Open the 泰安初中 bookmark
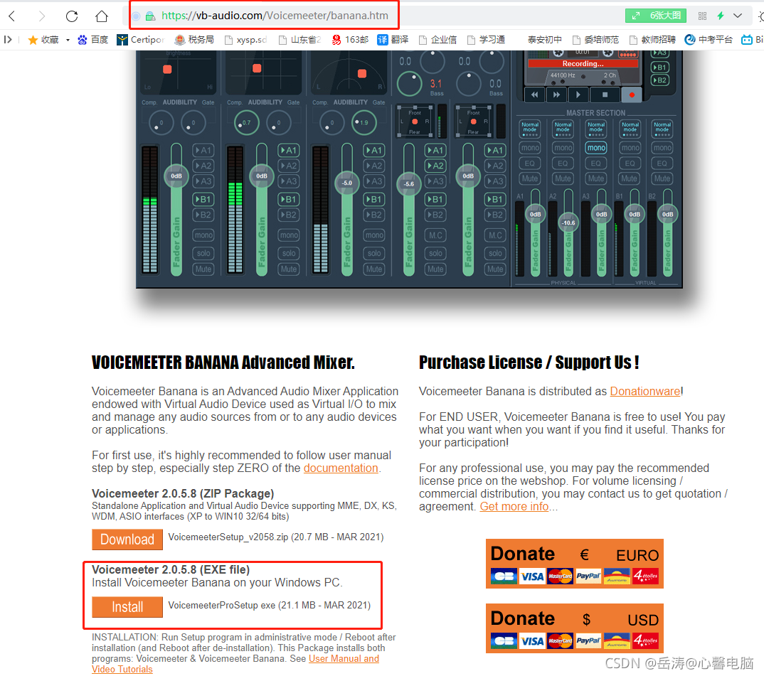Viewport: 764px width, 676px height. point(544,39)
